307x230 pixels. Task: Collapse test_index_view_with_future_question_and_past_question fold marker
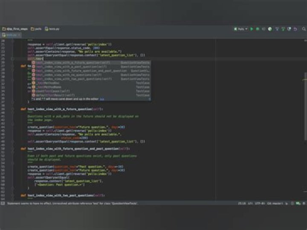click(12, 149)
